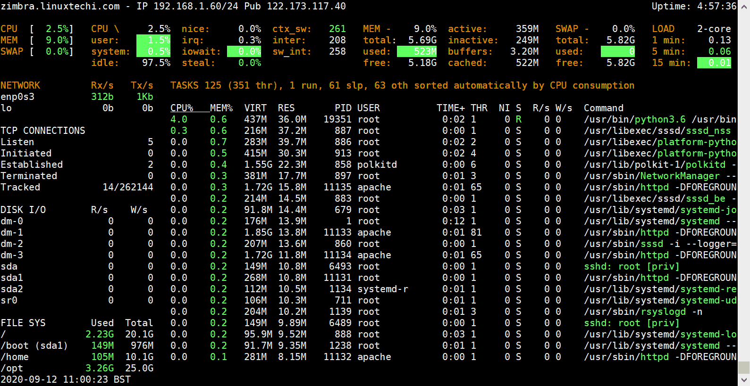Click the 2.23G used value for root

(x=100, y=334)
